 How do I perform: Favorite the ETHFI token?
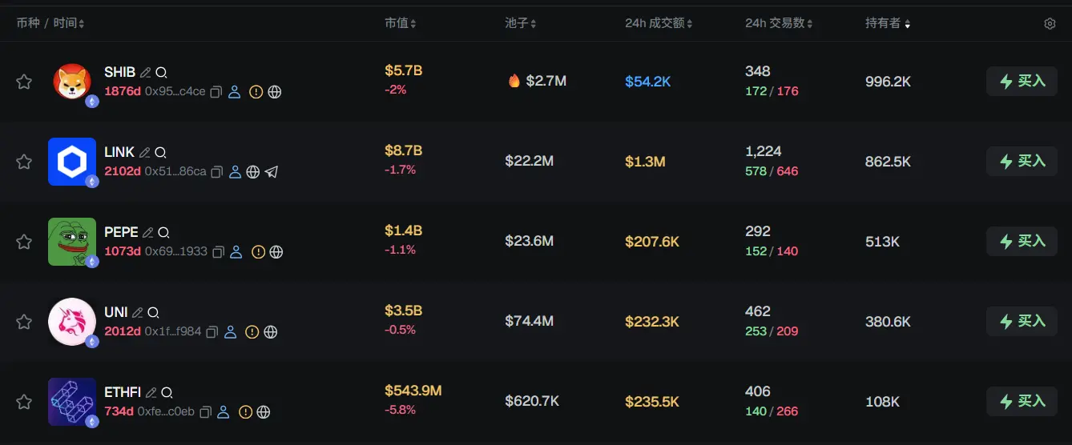24,402
